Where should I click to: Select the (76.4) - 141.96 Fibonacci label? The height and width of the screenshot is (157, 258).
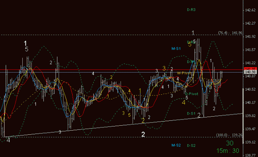(230, 33)
